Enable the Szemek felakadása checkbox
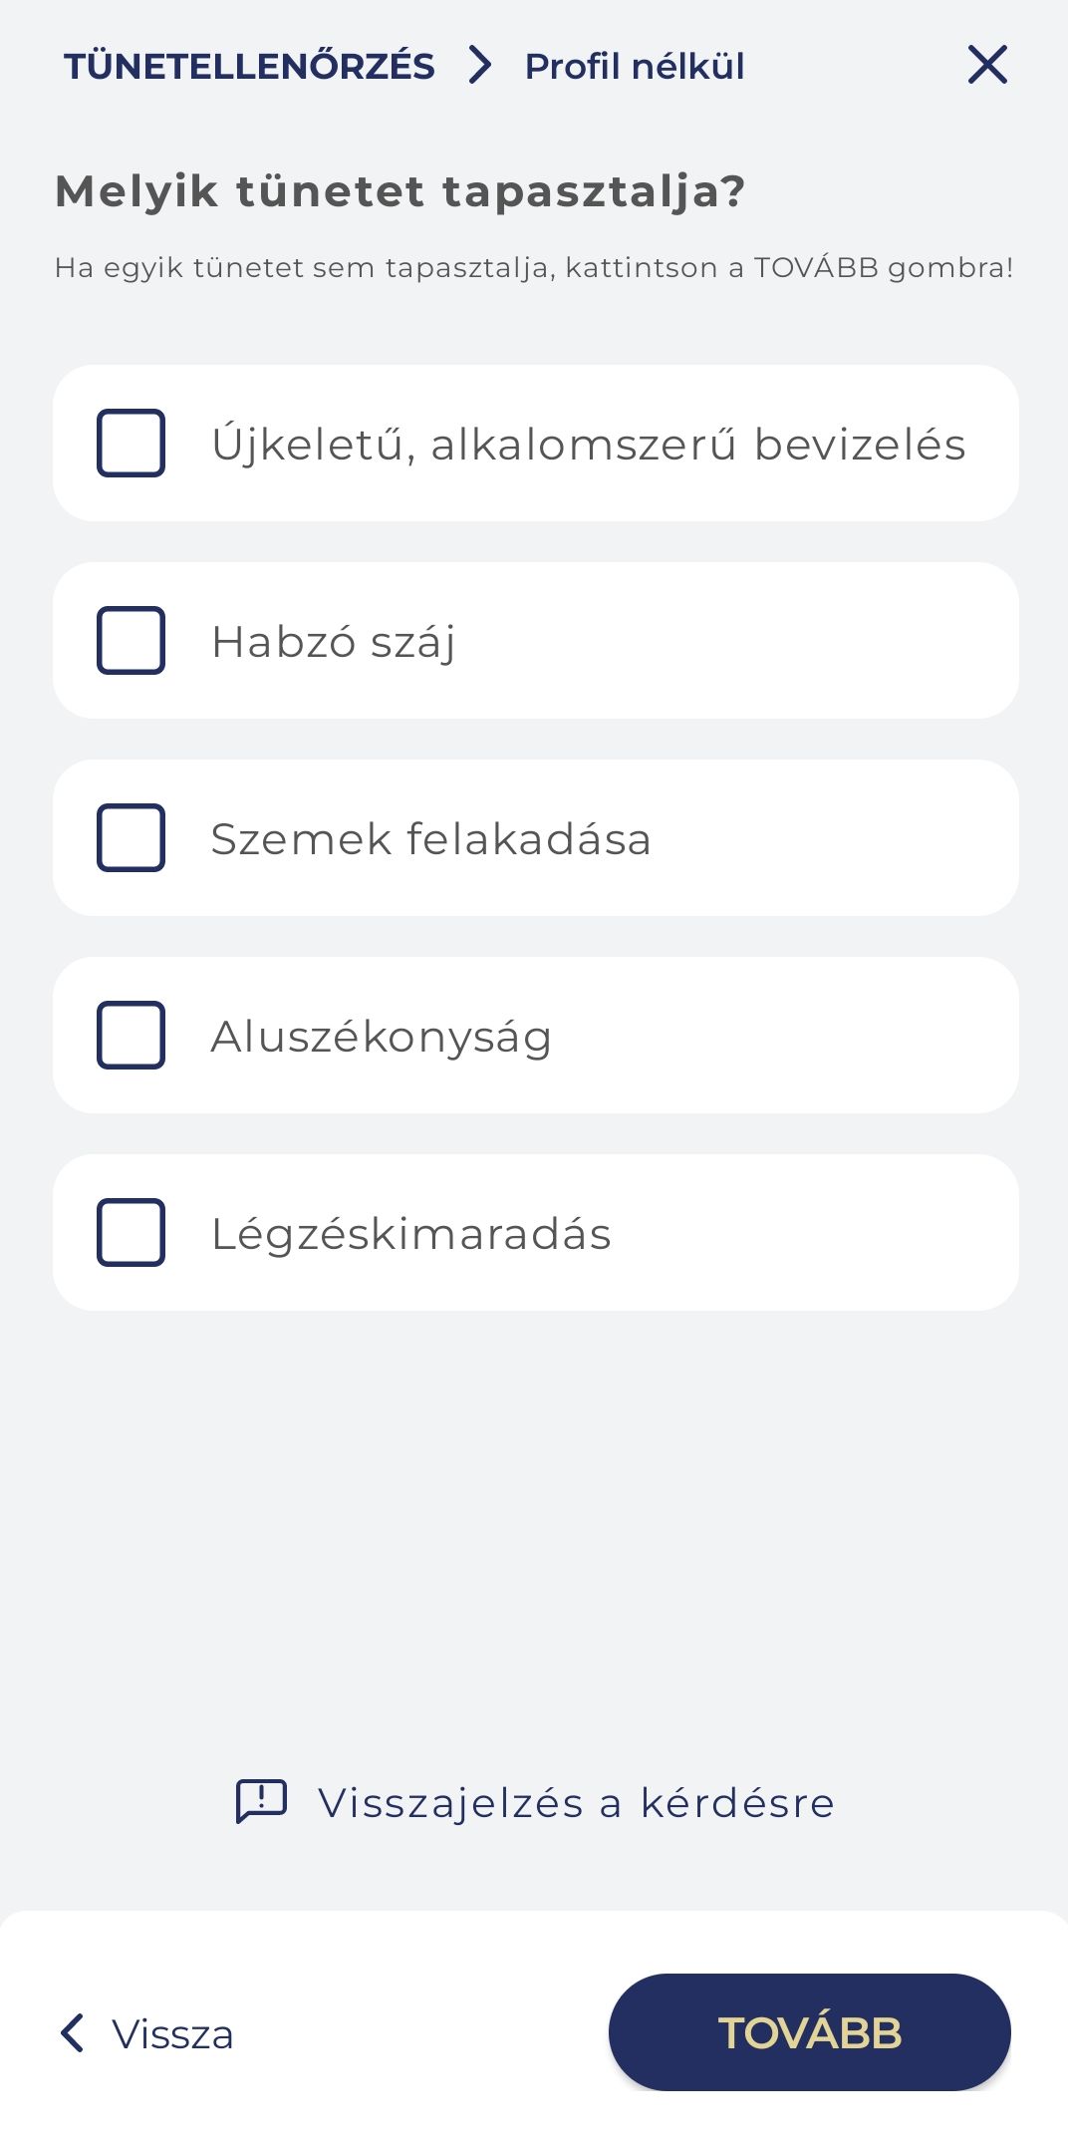 131,837
